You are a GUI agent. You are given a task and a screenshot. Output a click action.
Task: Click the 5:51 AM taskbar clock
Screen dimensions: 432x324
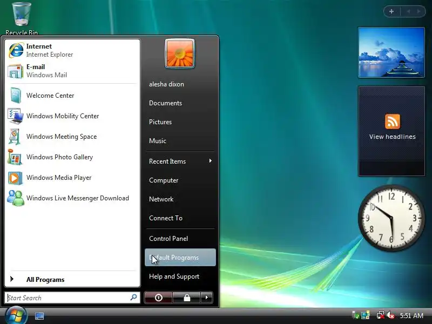[x=411, y=315]
